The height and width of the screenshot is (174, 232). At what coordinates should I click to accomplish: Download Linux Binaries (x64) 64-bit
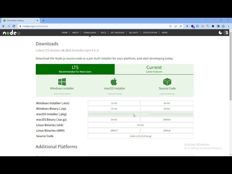point(141,125)
